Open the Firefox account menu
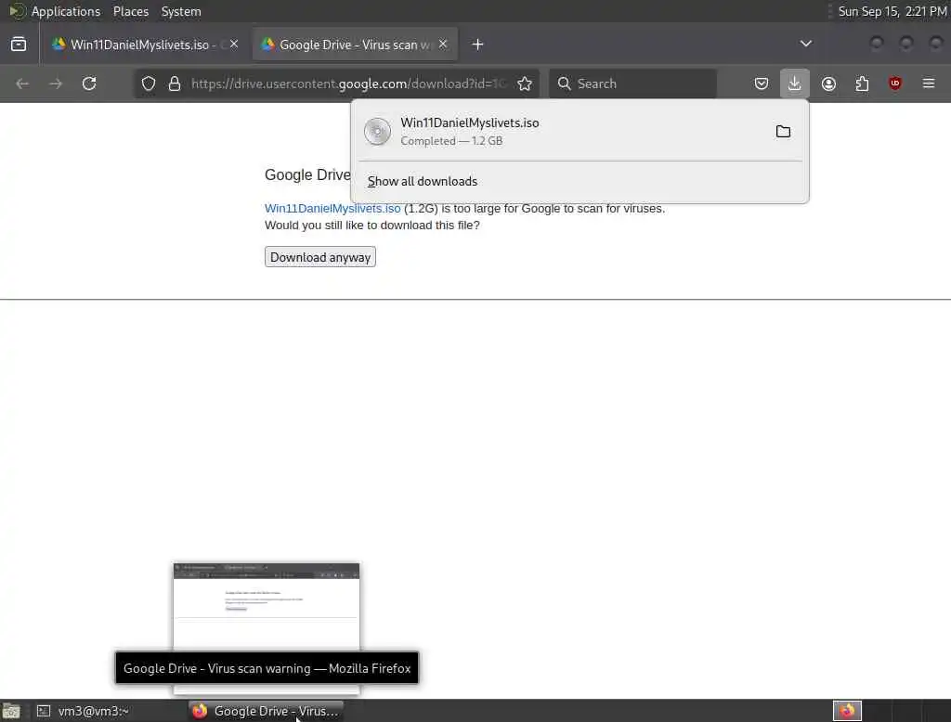The height and width of the screenshot is (722, 951). click(828, 84)
